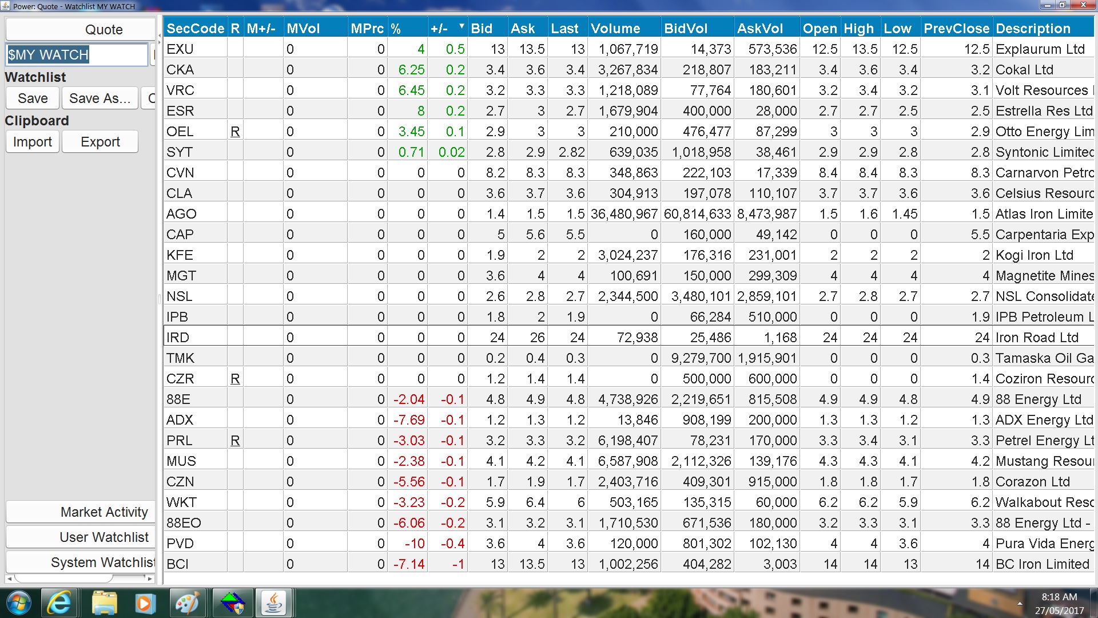Sort by the % column header
1098x618 pixels.
pyautogui.click(x=408, y=29)
